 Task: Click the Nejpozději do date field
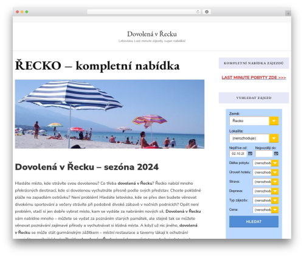(264, 154)
